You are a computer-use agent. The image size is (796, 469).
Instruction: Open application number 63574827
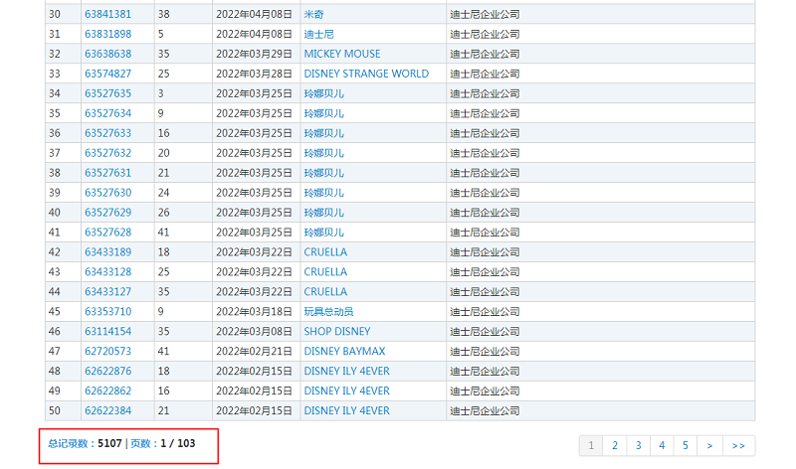pos(107,74)
